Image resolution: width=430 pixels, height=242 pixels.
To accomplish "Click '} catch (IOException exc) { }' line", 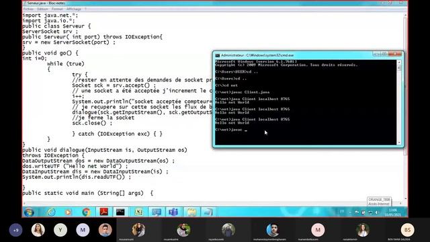I will point(118,134).
